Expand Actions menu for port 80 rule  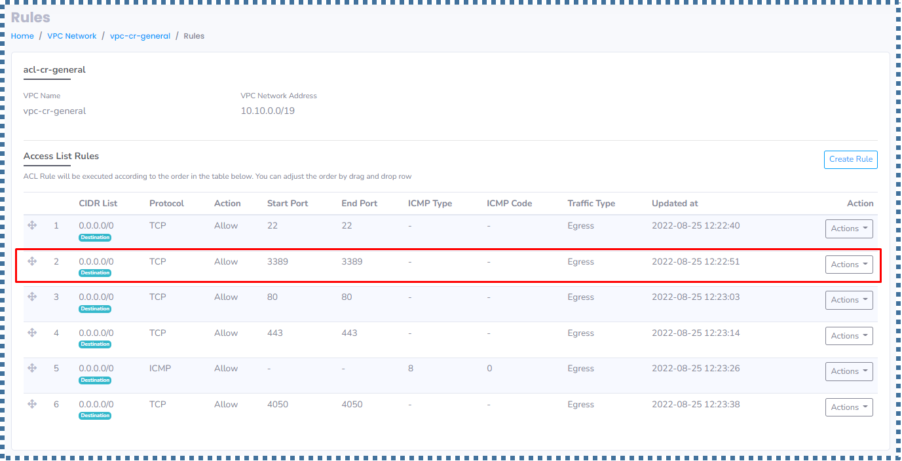[x=849, y=300]
